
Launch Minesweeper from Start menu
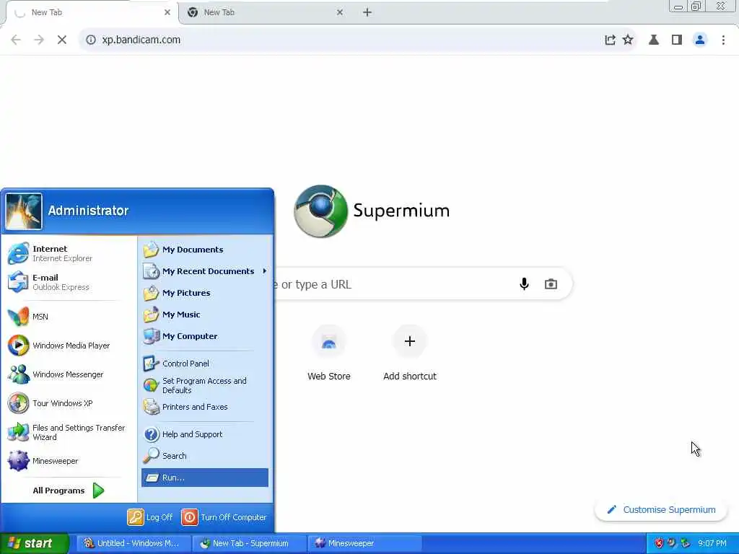click(x=69, y=461)
